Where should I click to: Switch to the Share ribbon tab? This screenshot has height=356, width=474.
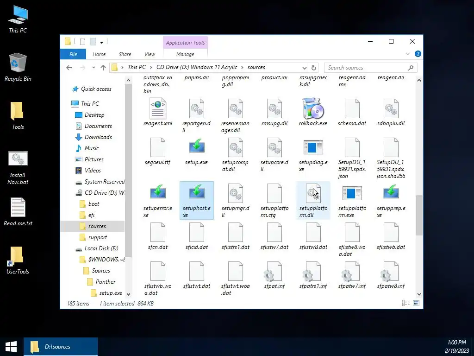click(125, 54)
